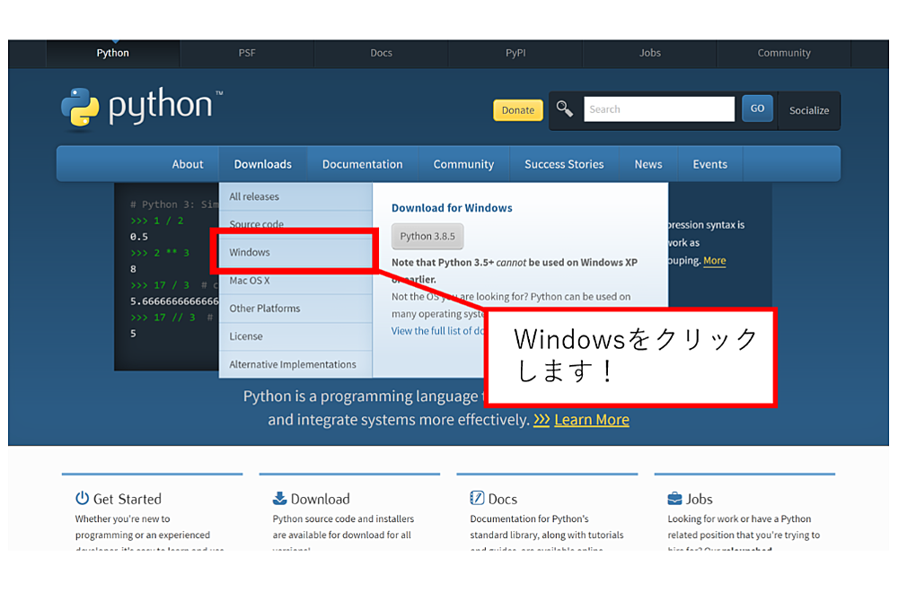
Task: Click the More link beside code sample
Action: pyautogui.click(x=715, y=261)
